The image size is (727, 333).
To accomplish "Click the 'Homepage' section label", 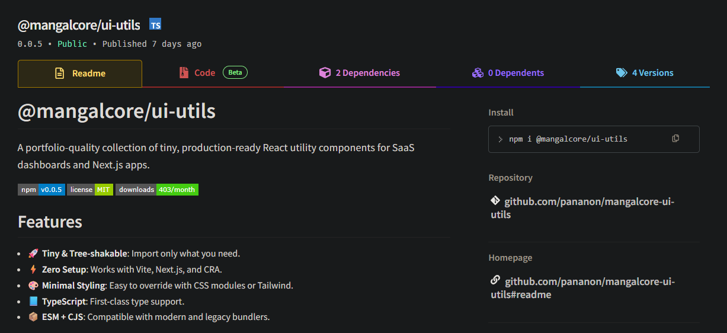I will tap(510, 258).
